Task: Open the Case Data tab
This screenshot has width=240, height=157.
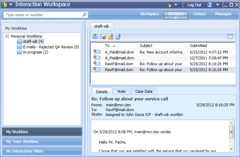Action: click(144, 91)
